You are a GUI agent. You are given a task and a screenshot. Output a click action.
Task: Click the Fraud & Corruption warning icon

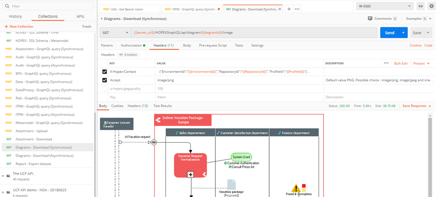tap(296, 188)
